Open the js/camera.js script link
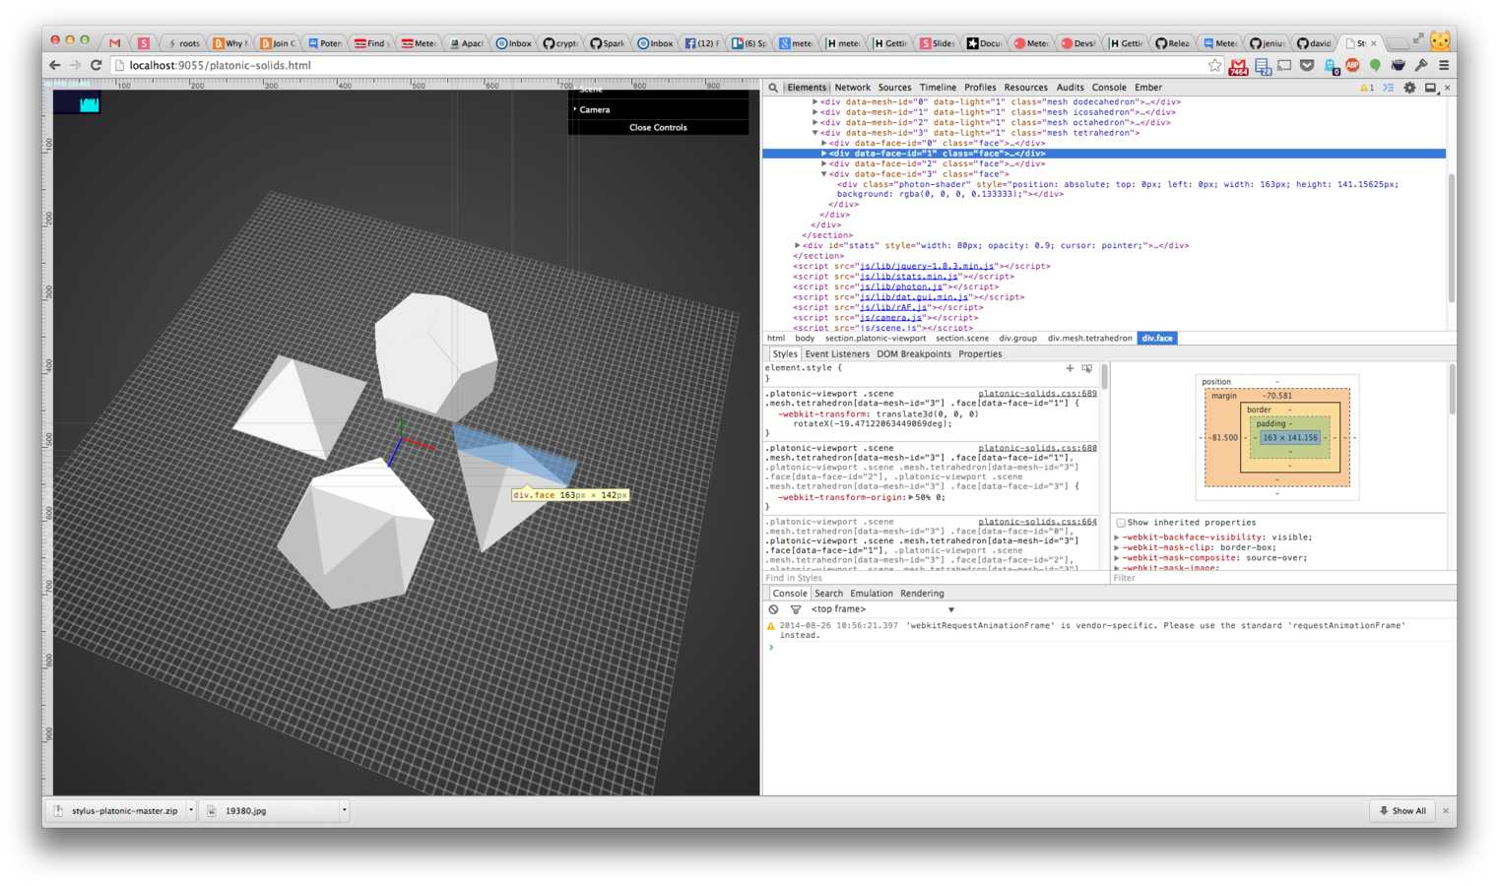The image size is (1499, 886). click(890, 318)
